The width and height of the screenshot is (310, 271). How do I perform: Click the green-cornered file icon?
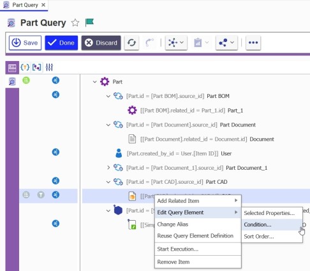(132, 225)
